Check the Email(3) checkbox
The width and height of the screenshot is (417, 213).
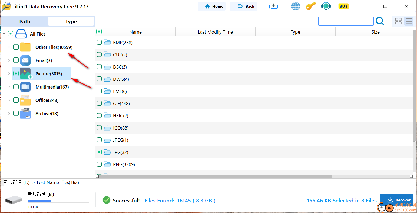click(16, 60)
